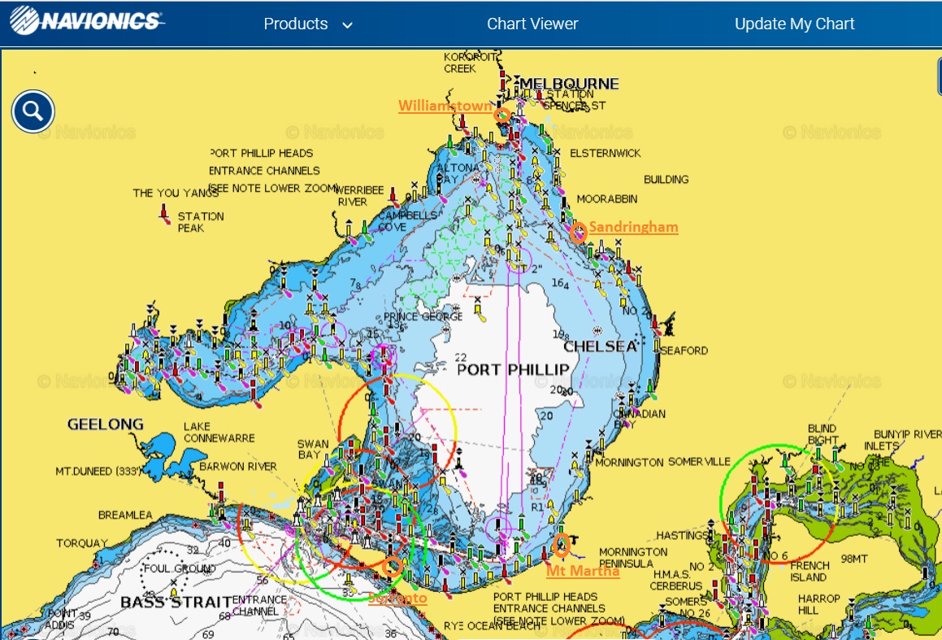Click the orange Mt Martha label

click(x=583, y=571)
